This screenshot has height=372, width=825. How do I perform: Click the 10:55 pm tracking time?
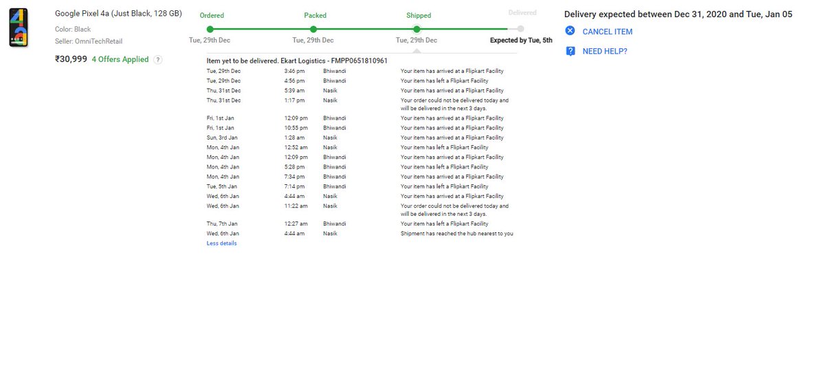pyautogui.click(x=296, y=128)
